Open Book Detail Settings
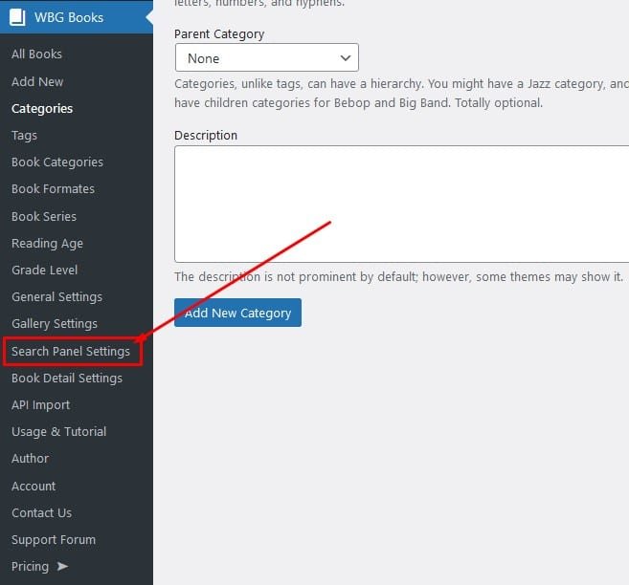 point(67,379)
